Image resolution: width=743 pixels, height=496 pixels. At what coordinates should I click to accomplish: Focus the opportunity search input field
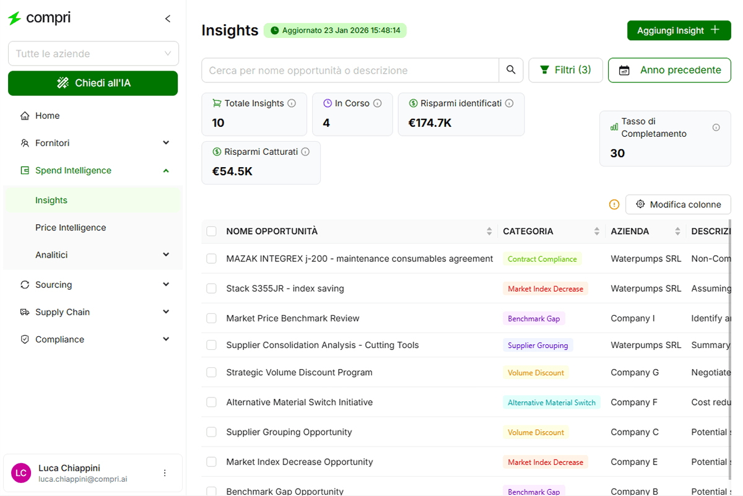(x=350, y=70)
